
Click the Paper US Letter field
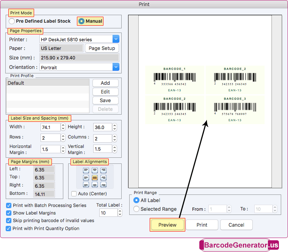61,48
